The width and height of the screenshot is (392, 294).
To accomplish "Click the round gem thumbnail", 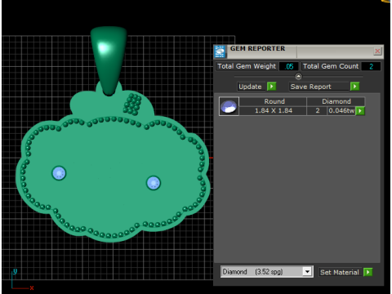I will click(x=229, y=106).
